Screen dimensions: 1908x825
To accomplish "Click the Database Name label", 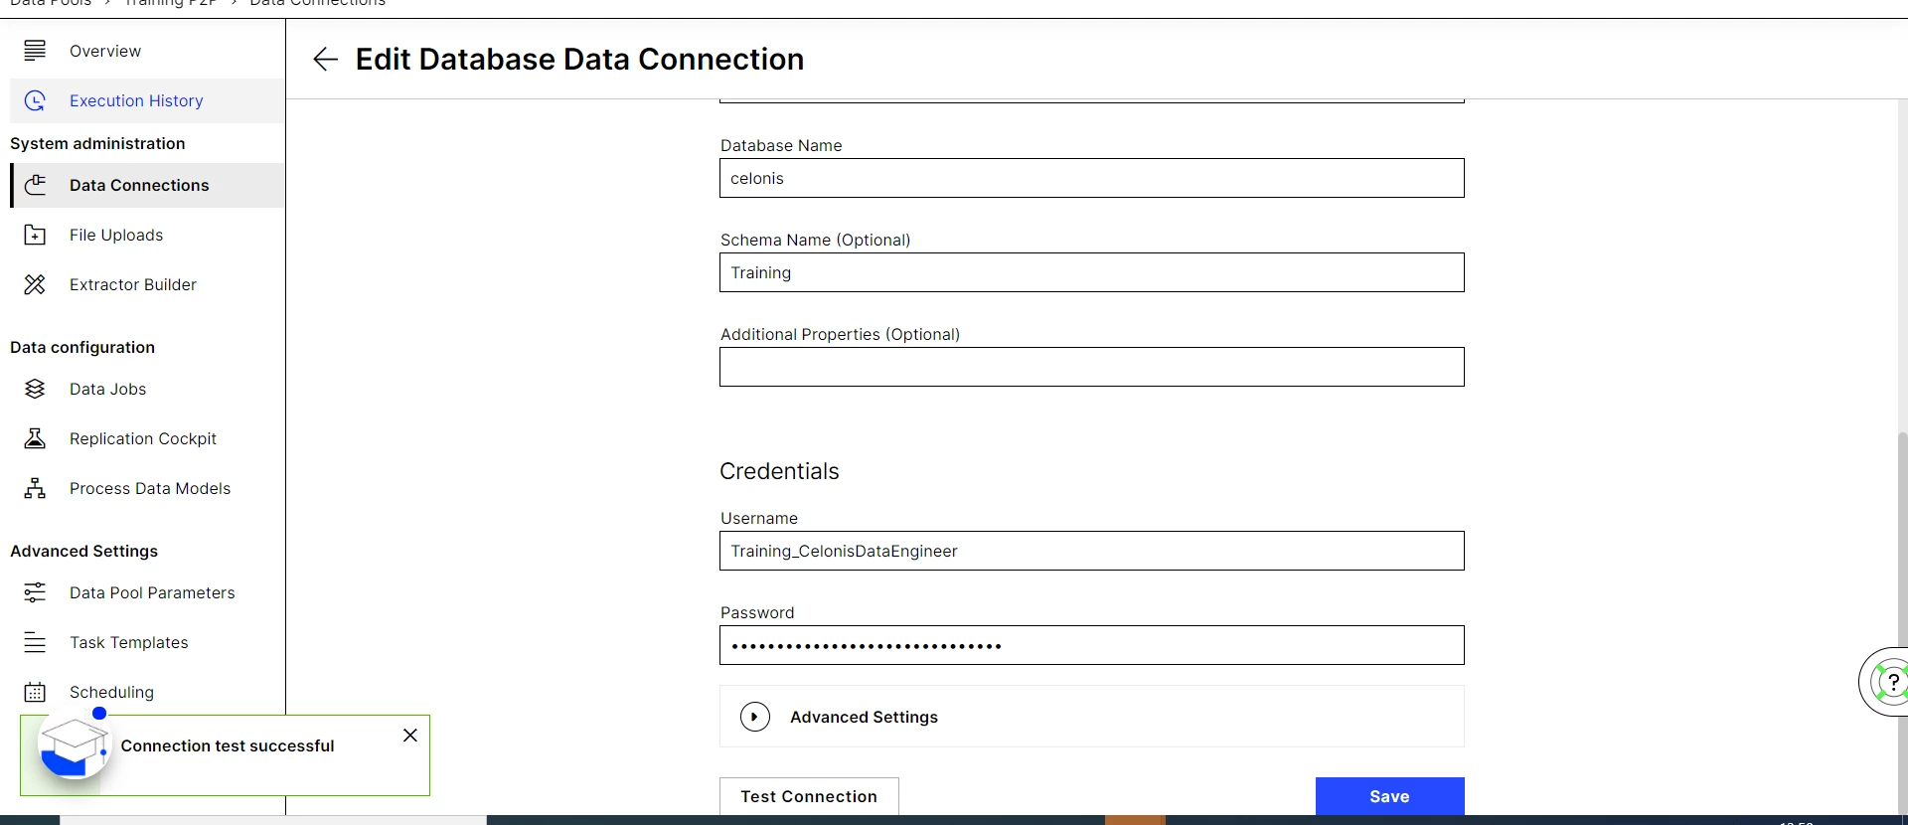I will 781,145.
